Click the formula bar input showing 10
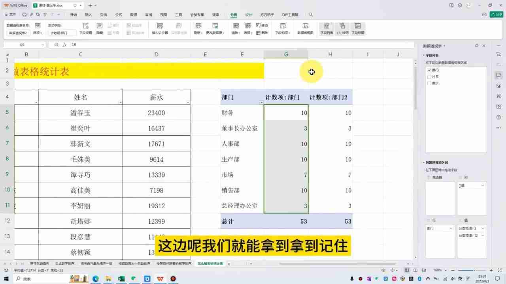This screenshot has height=284, width=506. 242,45
